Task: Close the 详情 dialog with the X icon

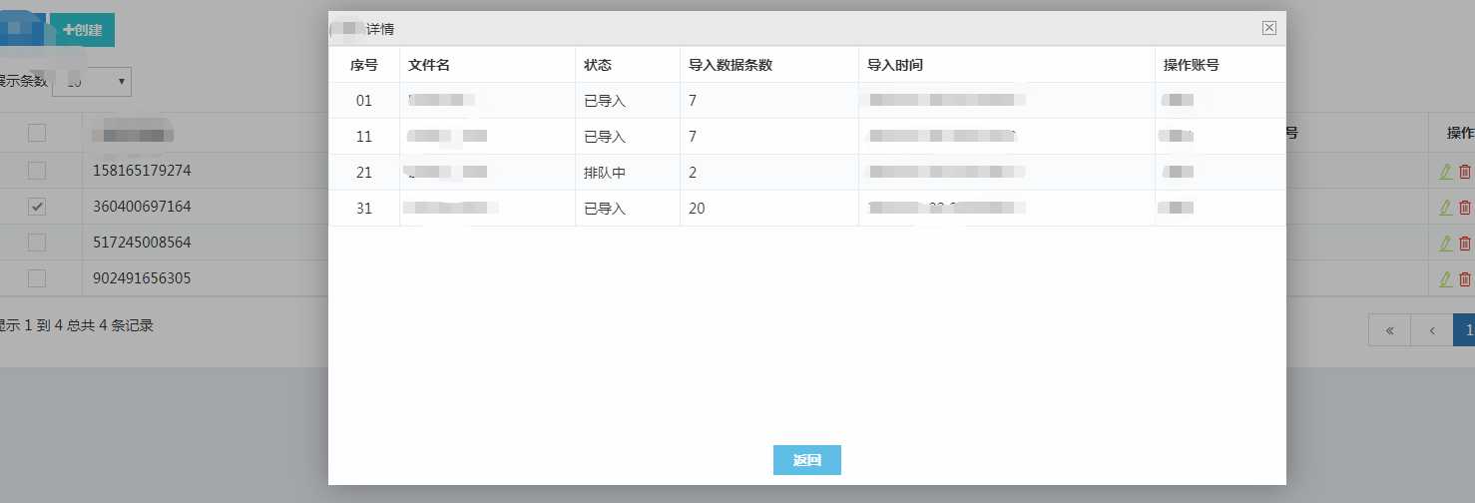Action: [x=1268, y=28]
